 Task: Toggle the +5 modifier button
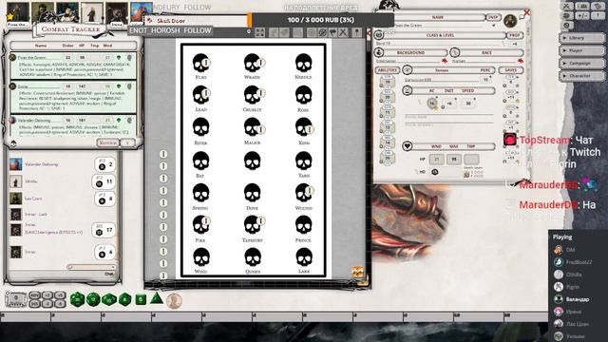[59, 295]
